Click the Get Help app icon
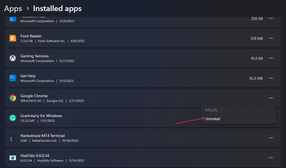 tap(13, 78)
